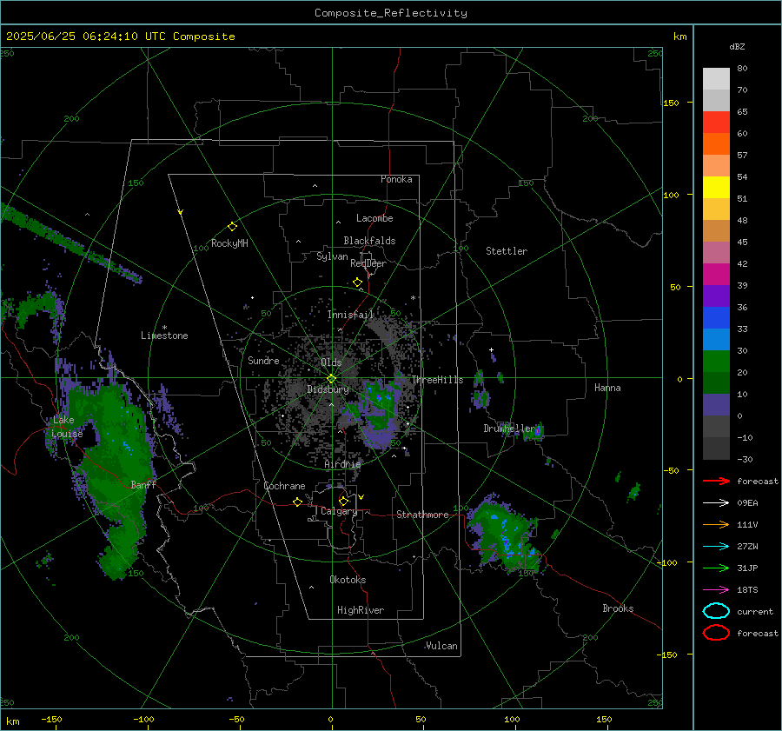Click the yellow diamond marker near RockyMH
The image size is (782, 731).
coord(232,227)
